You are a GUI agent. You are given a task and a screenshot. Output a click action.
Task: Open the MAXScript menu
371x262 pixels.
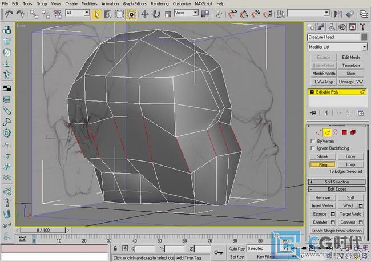coord(204,4)
